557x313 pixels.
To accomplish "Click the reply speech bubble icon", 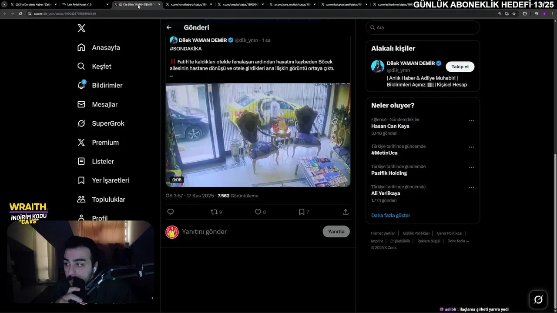I will (171, 212).
